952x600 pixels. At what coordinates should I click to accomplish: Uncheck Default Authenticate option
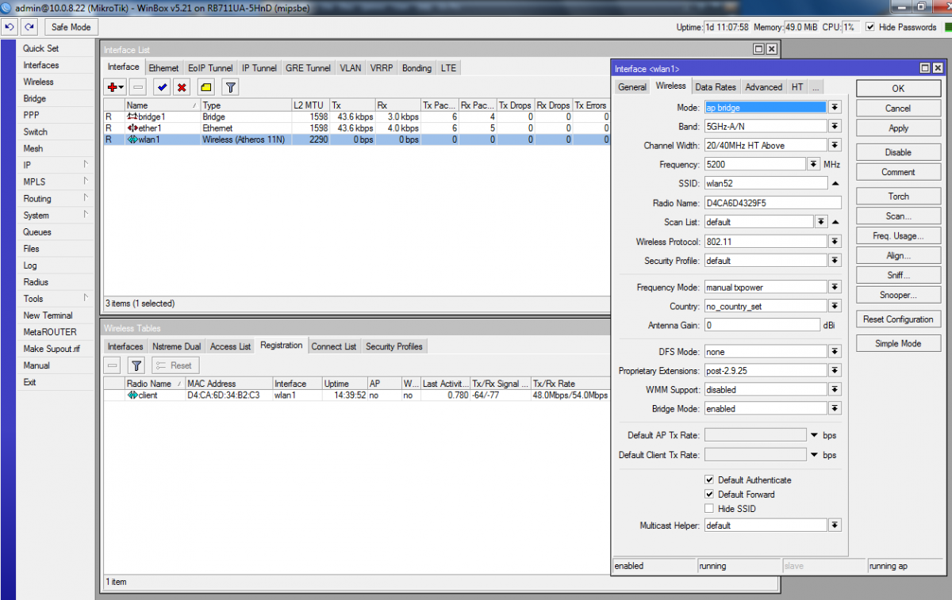709,480
